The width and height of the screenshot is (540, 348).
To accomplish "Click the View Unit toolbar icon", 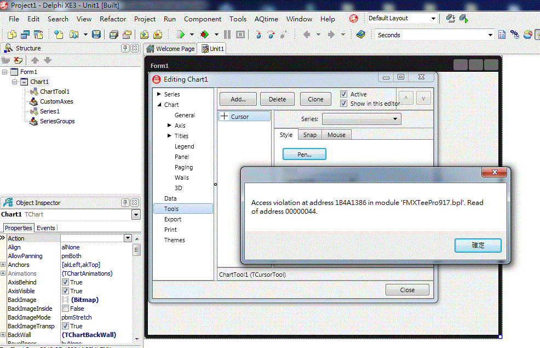I will pyautogui.click(x=12, y=35).
